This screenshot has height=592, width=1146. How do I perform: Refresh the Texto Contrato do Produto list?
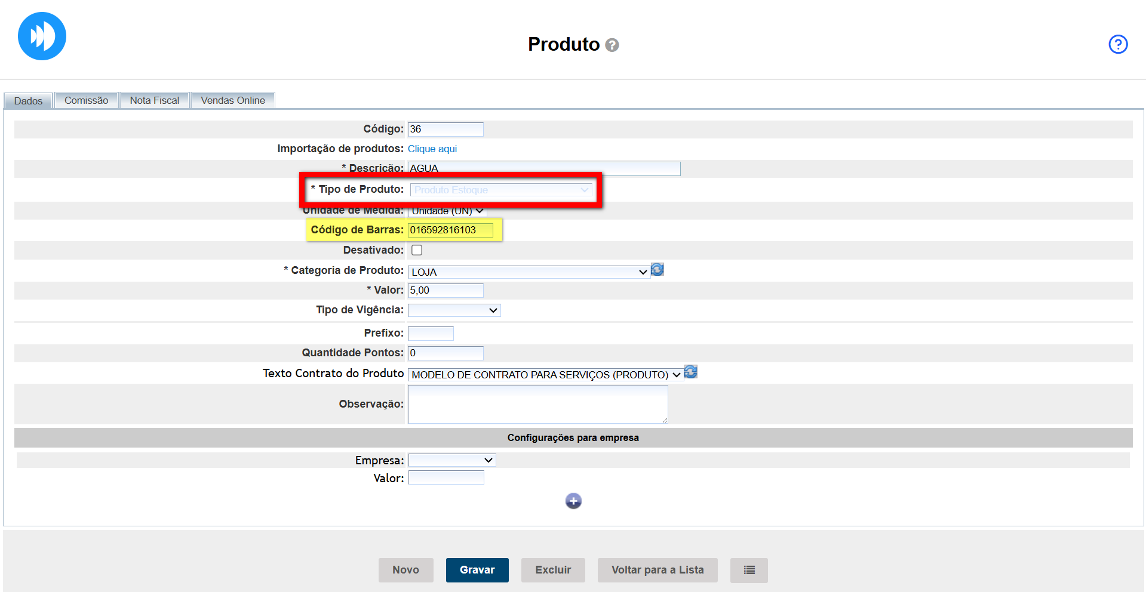(691, 372)
